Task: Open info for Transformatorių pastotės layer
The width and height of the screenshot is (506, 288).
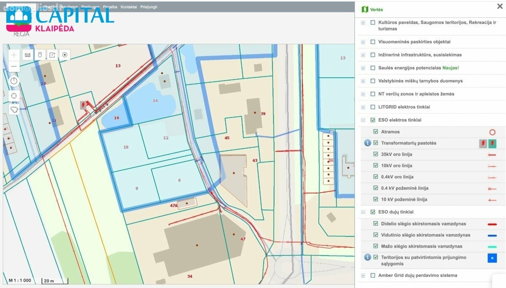Action: [x=368, y=143]
